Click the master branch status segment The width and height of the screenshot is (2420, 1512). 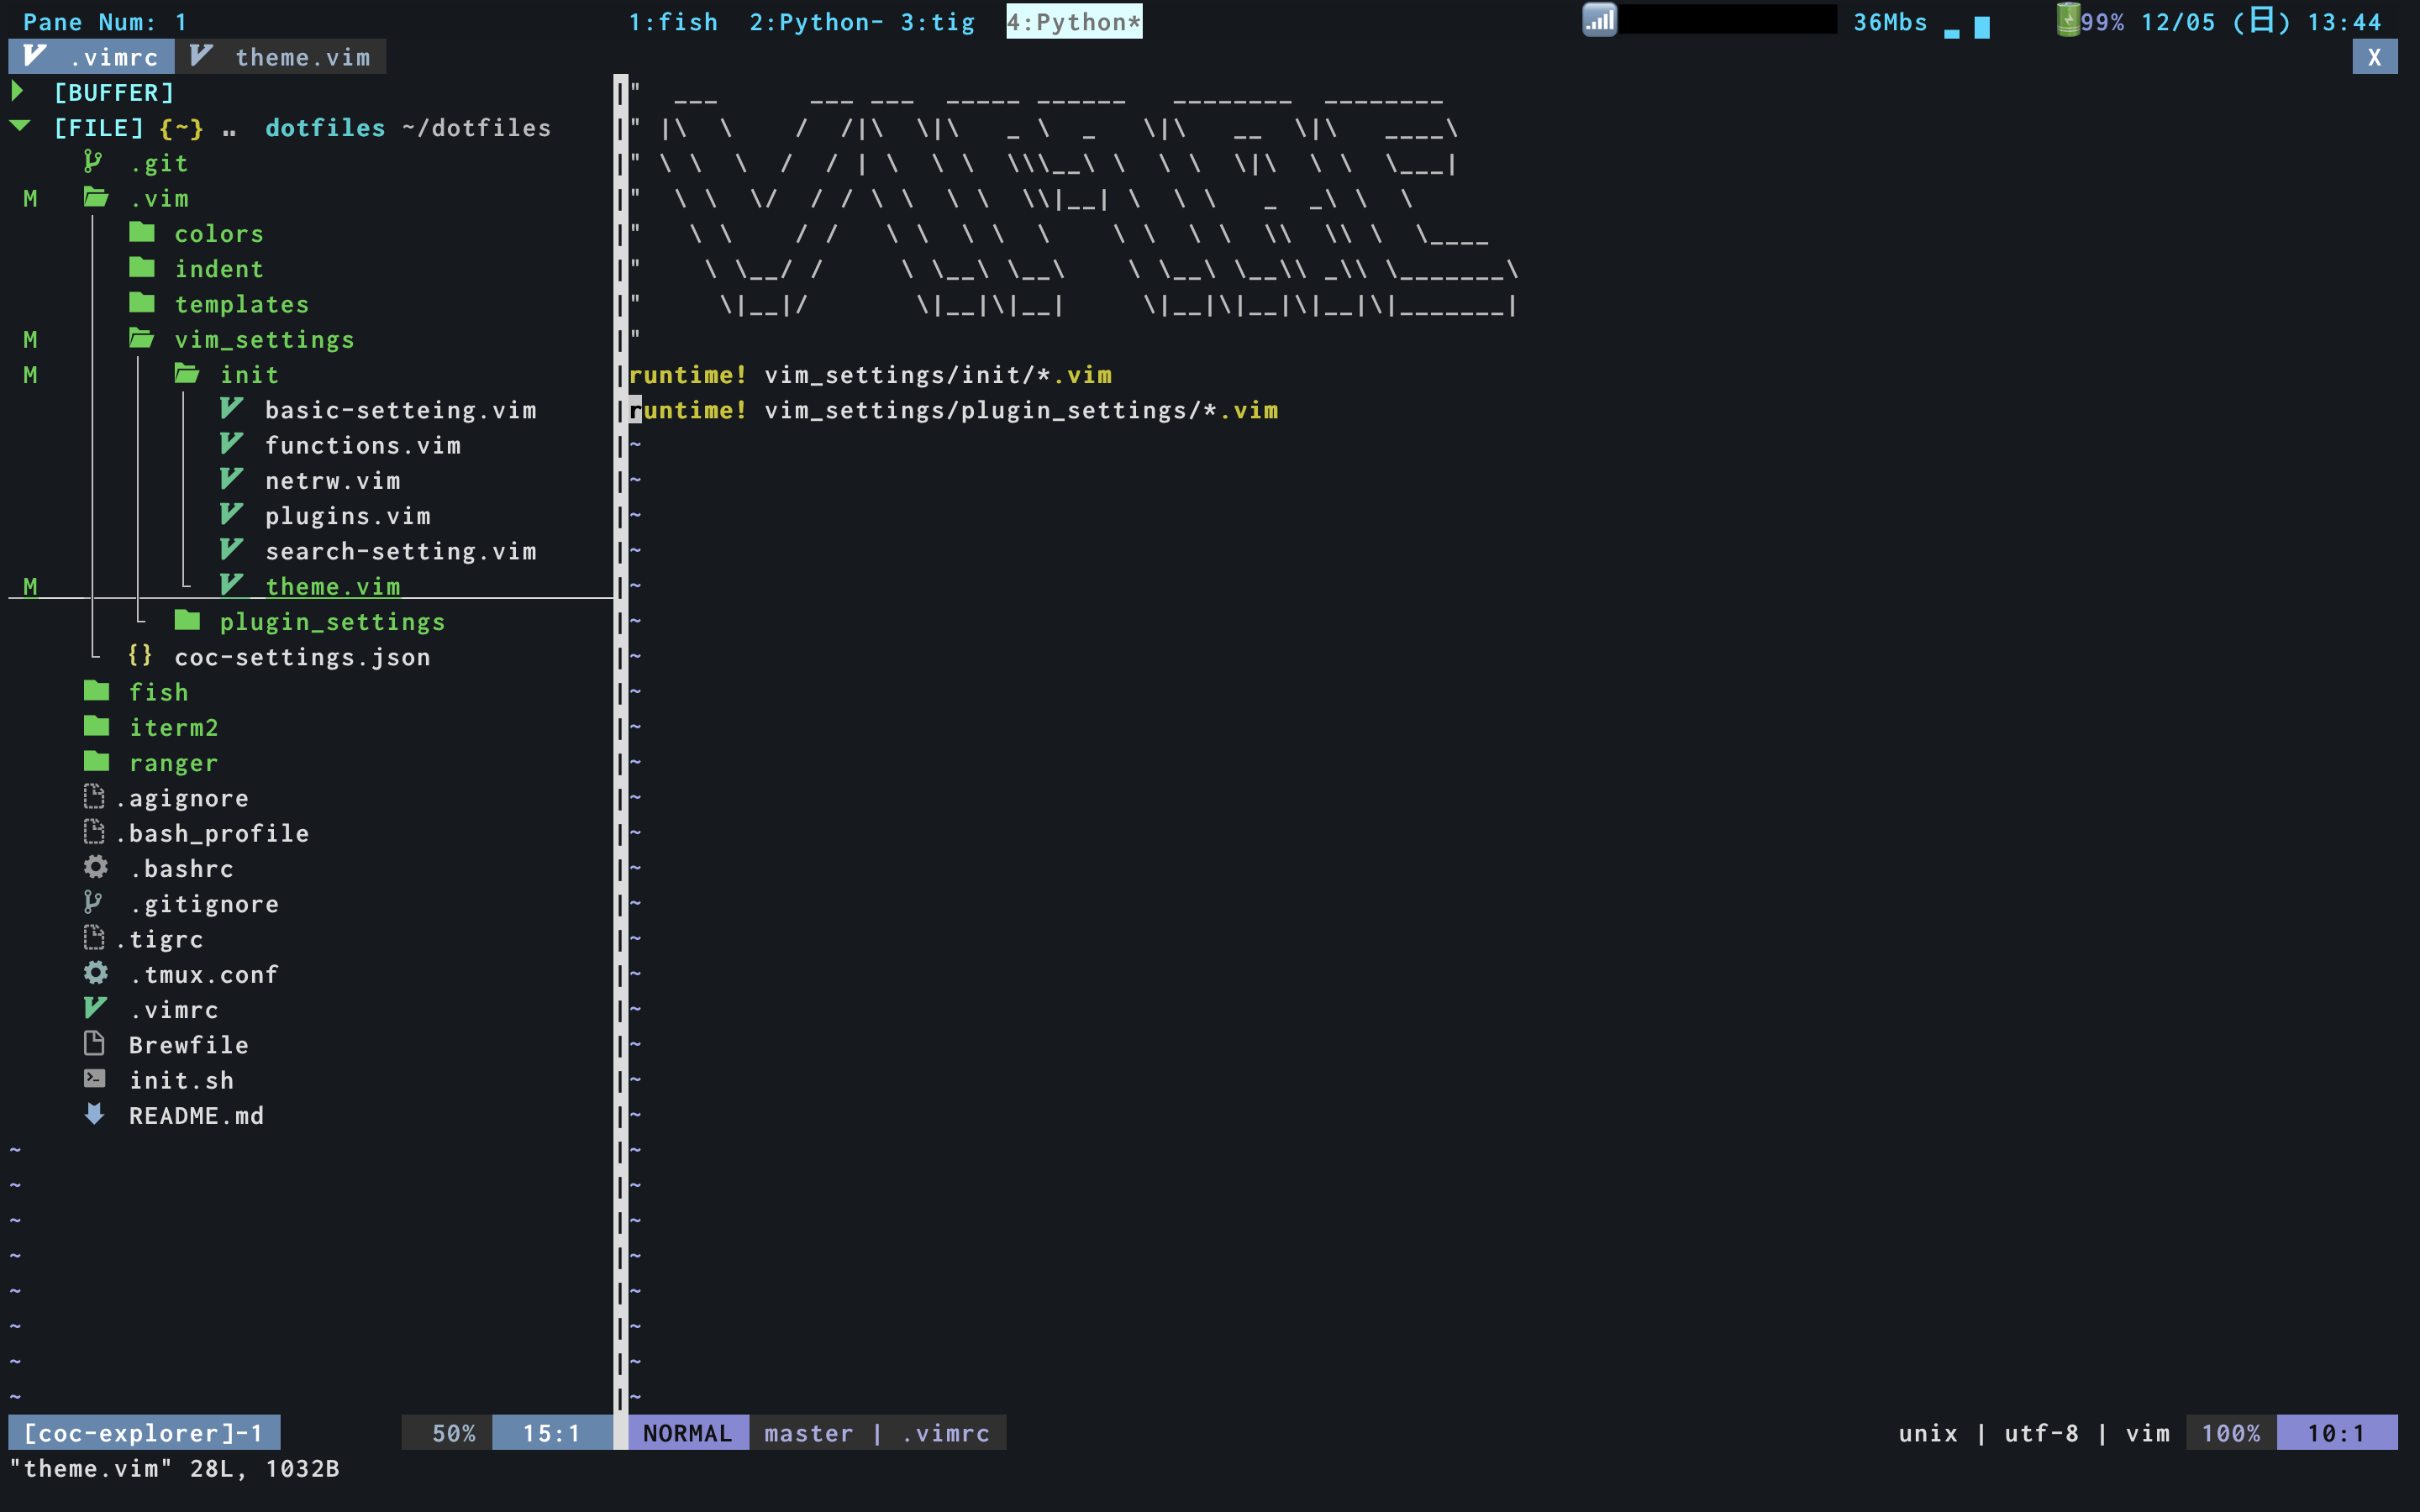[x=808, y=1433]
